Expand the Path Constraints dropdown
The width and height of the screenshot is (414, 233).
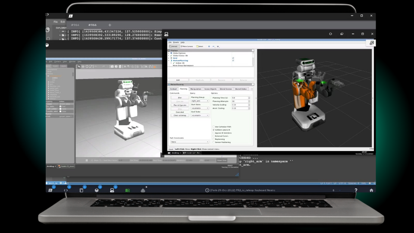pos(189,142)
